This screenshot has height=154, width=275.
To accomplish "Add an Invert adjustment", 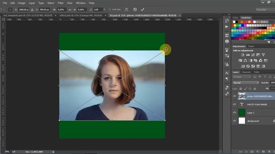I will pos(243,66).
